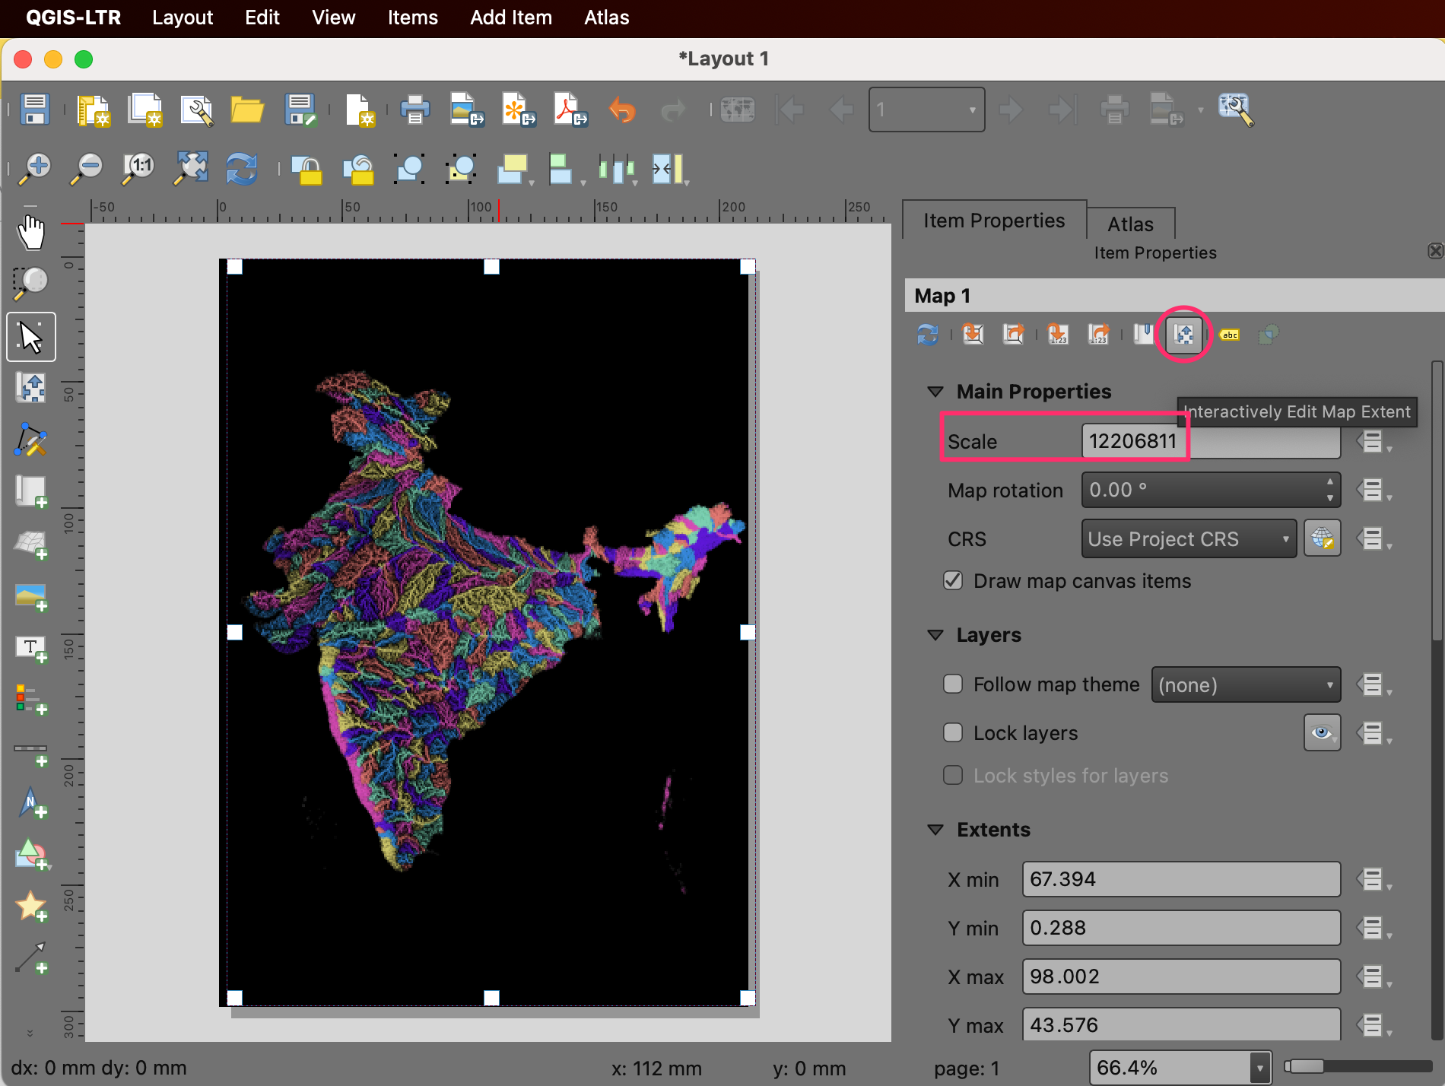This screenshot has height=1086, width=1445.
Task: Open the CRS dropdown
Action: [1188, 539]
